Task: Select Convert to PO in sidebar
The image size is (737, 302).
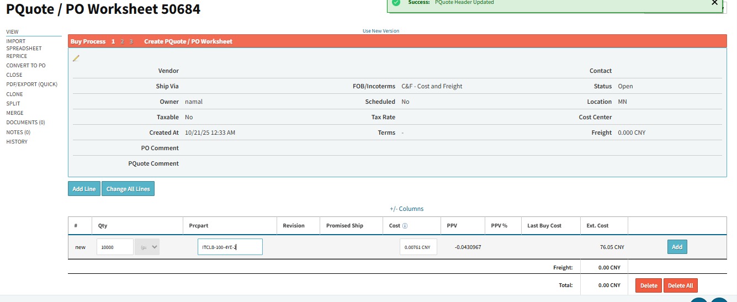Action: 26,65
